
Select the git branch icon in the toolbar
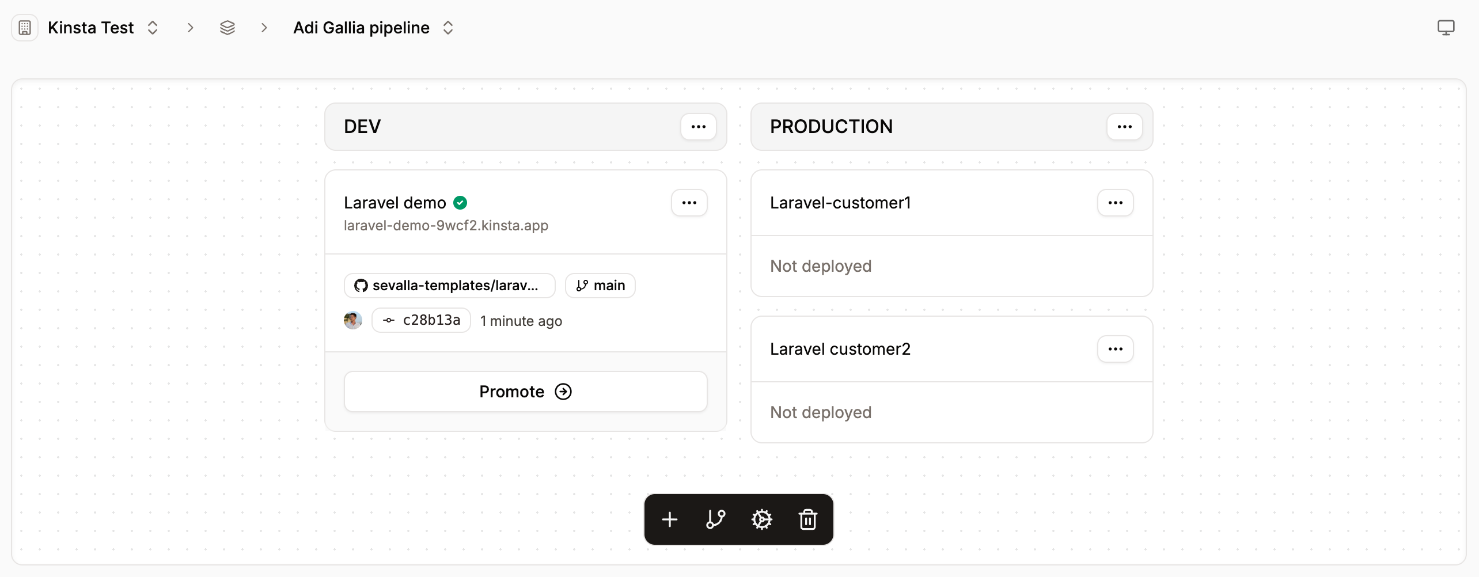(715, 519)
